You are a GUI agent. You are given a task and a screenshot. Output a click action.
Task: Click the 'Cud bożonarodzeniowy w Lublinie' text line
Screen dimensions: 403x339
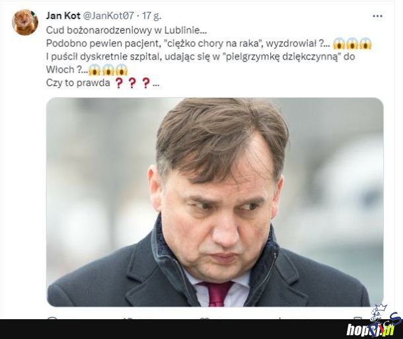[126, 30]
